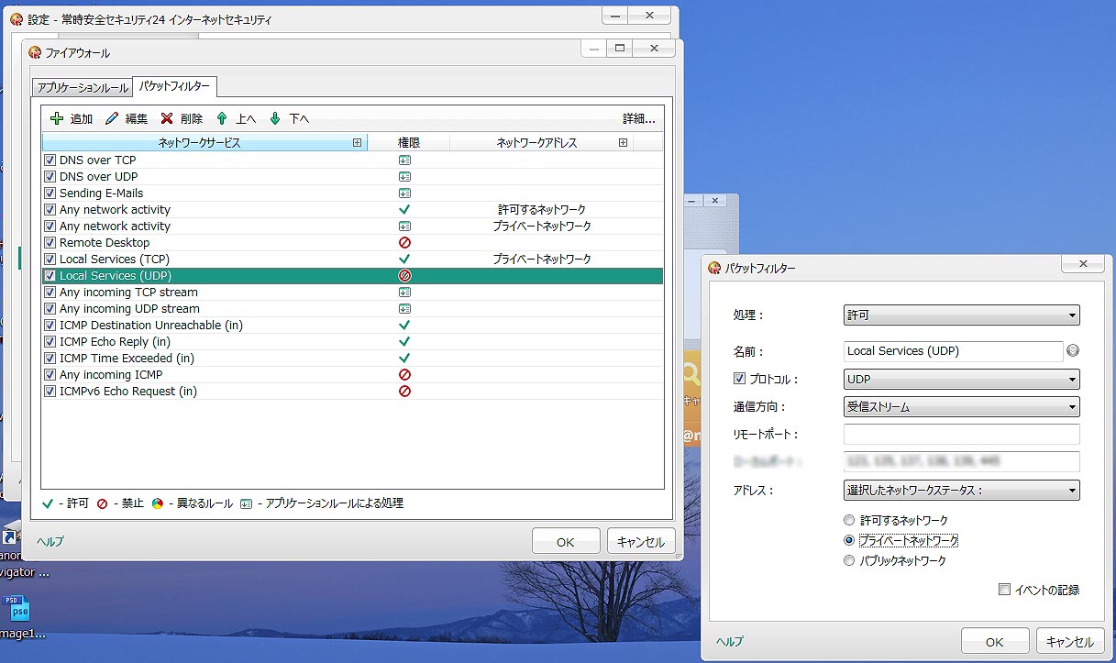The width and height of the screenshot is (1116, 663).
Task: Click block icon for Any incoming ICMP
Action: 404,375
